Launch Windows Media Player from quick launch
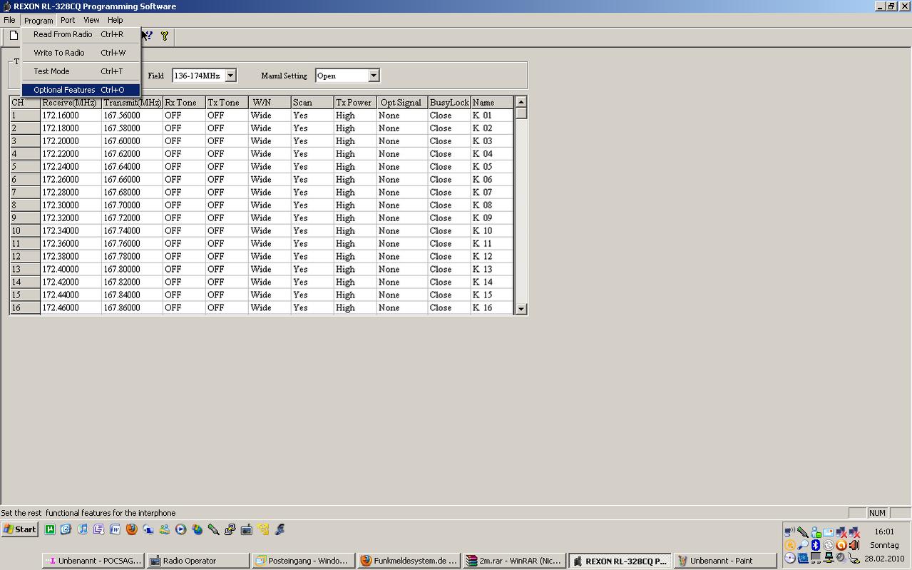This screenshot has width=912, height=570. tap(180, 529)
